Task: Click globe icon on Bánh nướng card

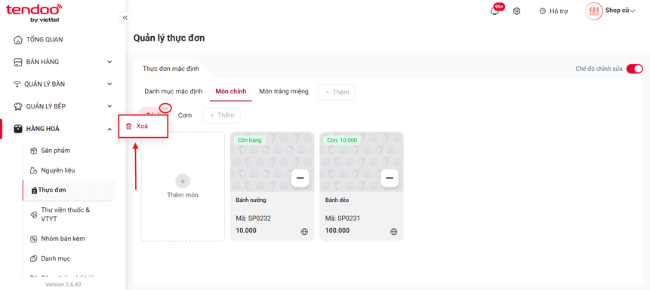Action: pyautogui.click(x=305, y=232)
